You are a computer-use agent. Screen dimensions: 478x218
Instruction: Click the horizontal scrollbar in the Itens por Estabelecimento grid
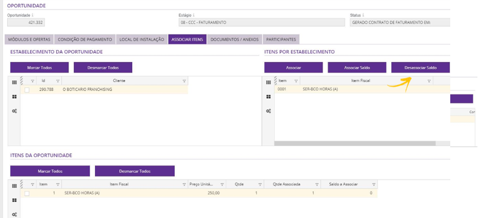(355, 143)
